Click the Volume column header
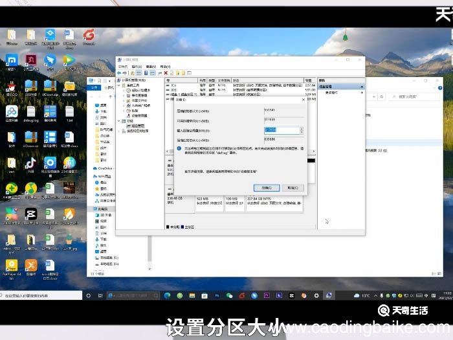 pos(181,80)
